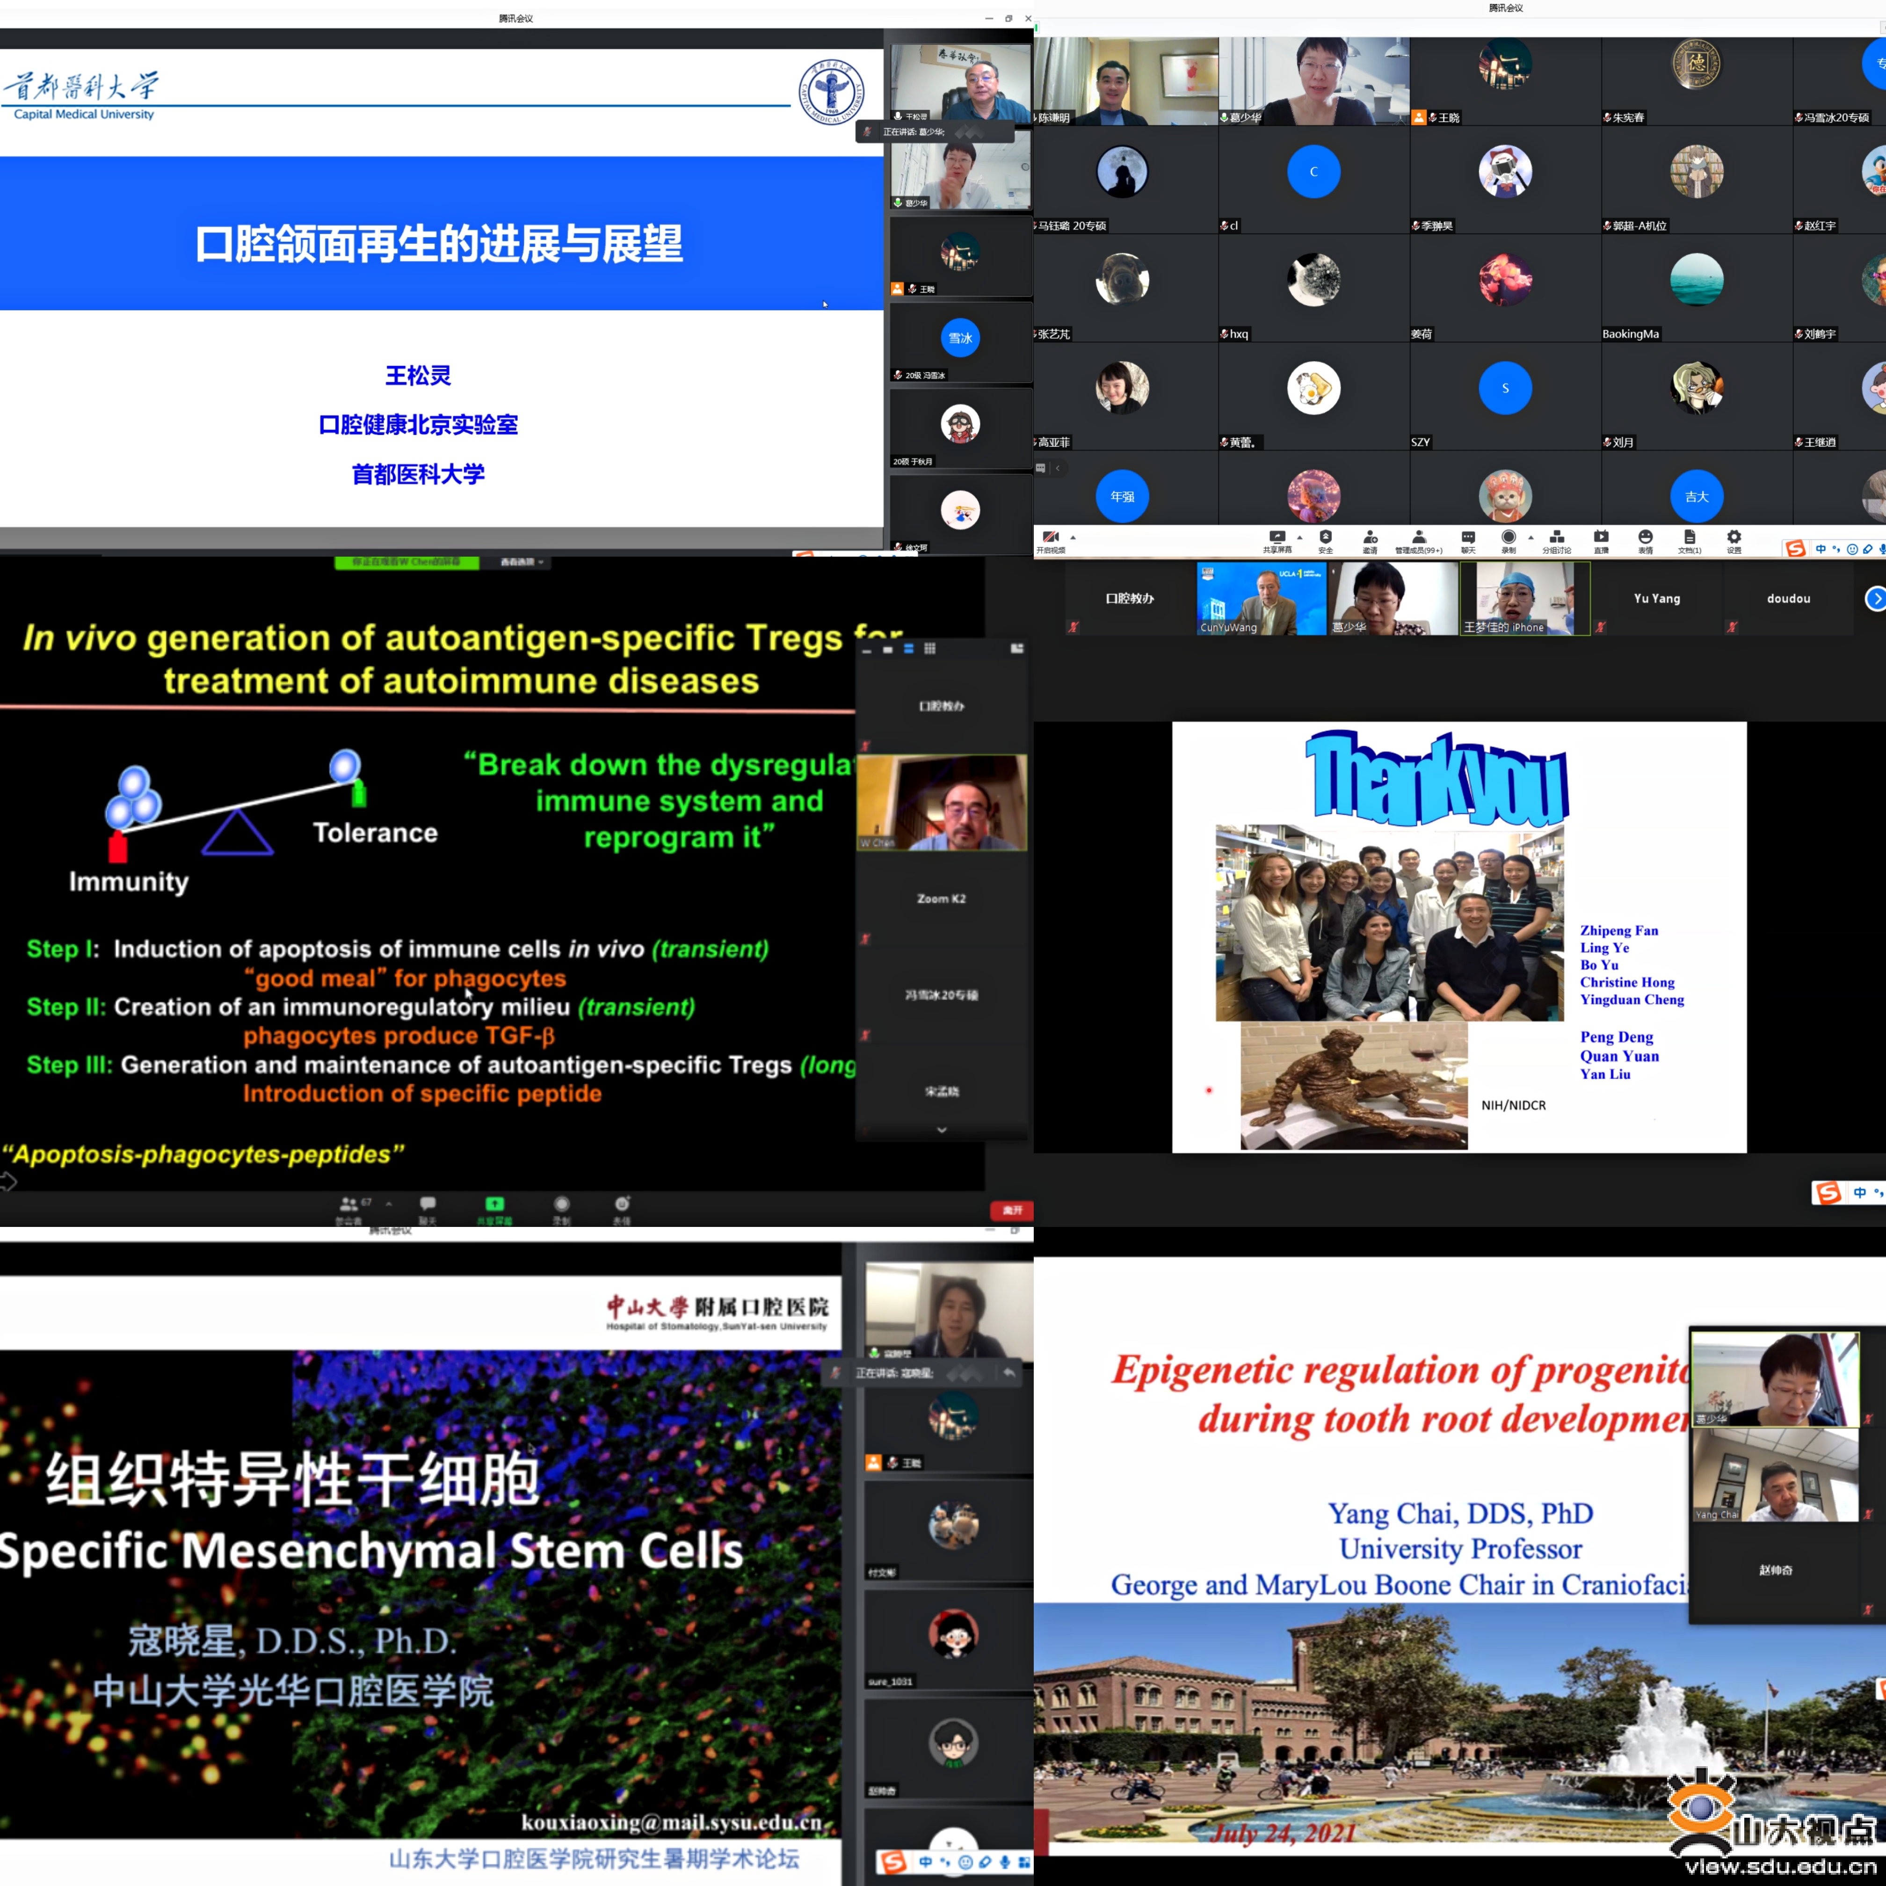The width and height of the screenshot is (1886, 1886).
Task: Expand chevron below participant strip 宋孟晓
Action: pyautogui.click(x=941, y=1130)
